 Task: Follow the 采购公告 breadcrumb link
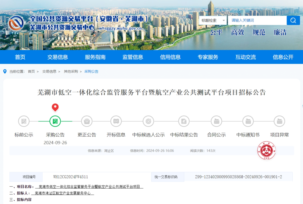click(x=91, y=71)
